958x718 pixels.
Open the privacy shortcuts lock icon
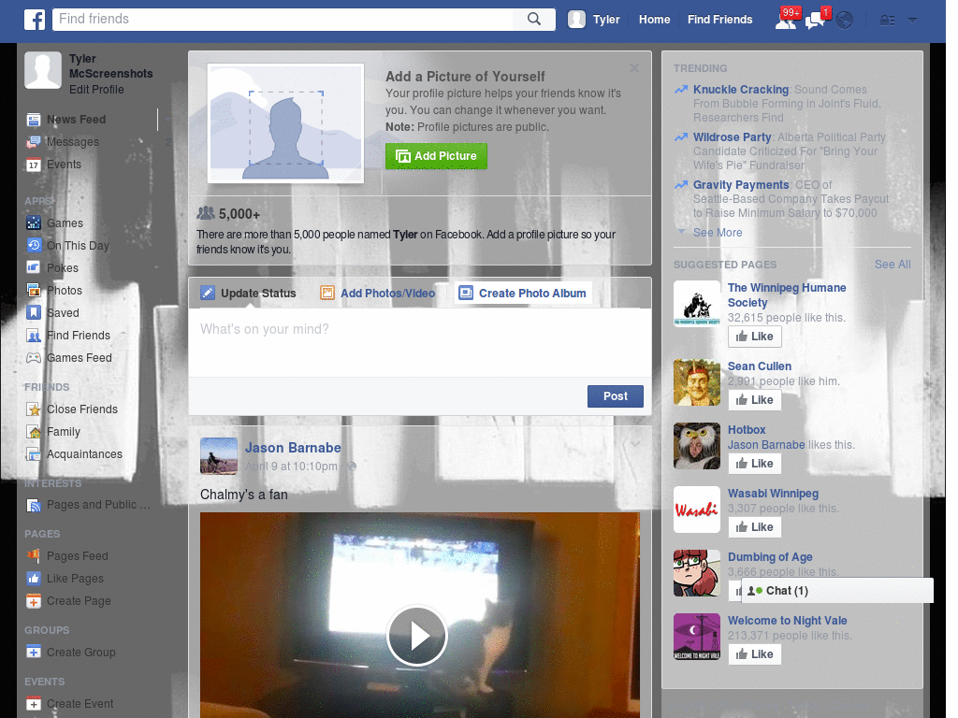pyautogui.click(x=887, y=21)
